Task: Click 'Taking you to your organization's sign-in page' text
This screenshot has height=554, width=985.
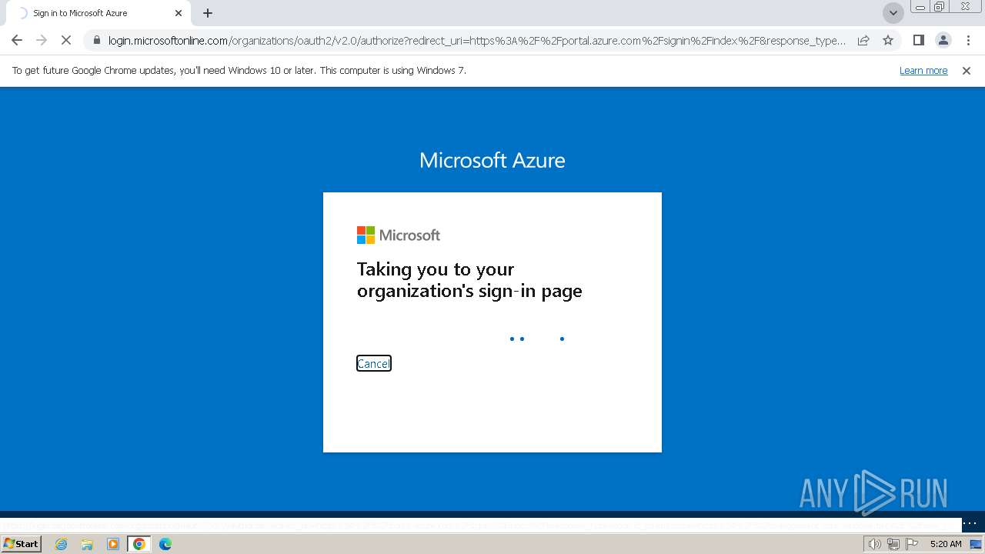Action: [469, 280]
